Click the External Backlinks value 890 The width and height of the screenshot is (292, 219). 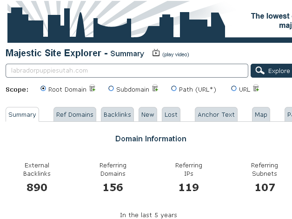tap(37, 187)
